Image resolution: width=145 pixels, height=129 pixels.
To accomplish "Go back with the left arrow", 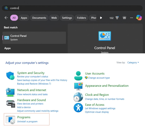I will point(6,18).
